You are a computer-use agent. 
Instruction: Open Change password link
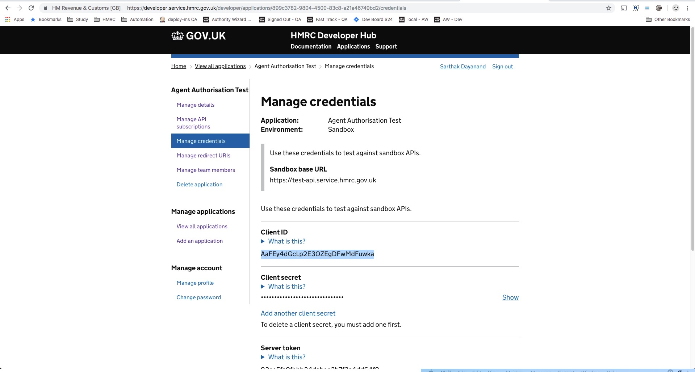(199, 297)
